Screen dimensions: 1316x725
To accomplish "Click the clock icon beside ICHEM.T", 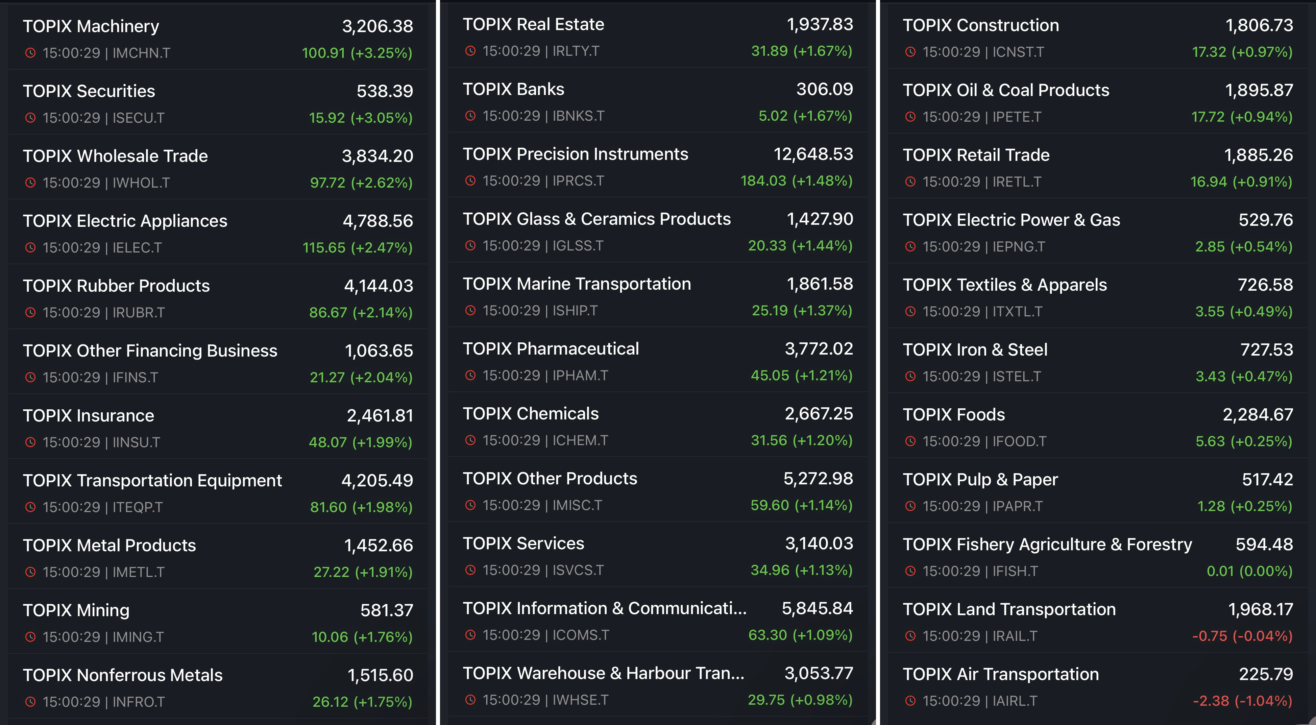I will point(470,440).
